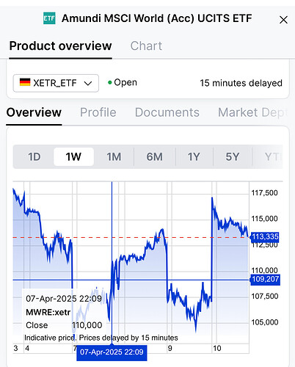Image resolution: width=295 pixels, height=367 pixels.
Task: Click the 113,335 current price label
Action: click(x=265, y=237)
